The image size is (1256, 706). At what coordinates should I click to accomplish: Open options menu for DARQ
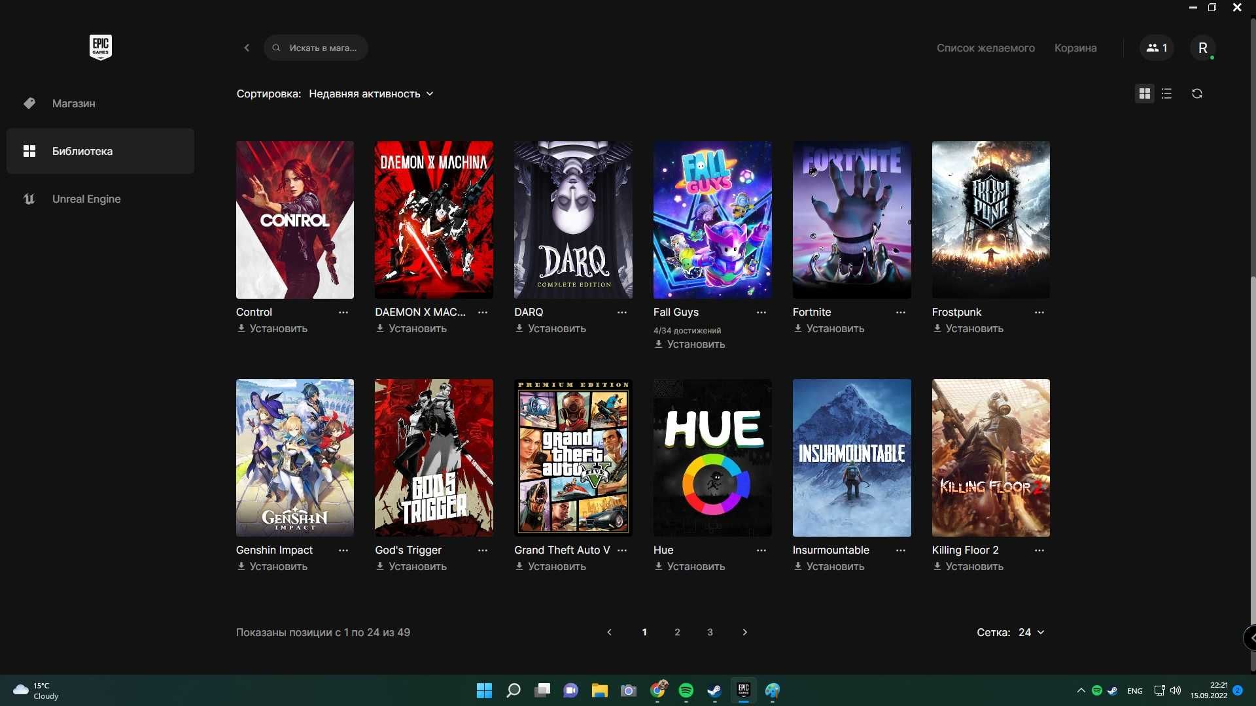point(621,312)
